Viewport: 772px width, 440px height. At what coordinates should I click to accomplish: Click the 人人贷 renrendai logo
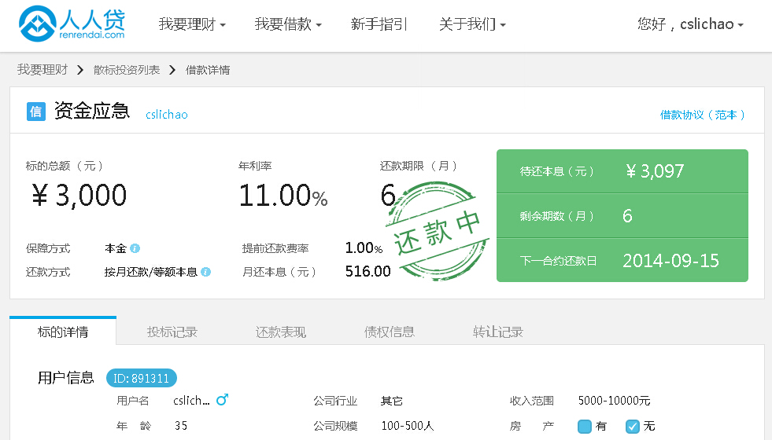[72, 24]
